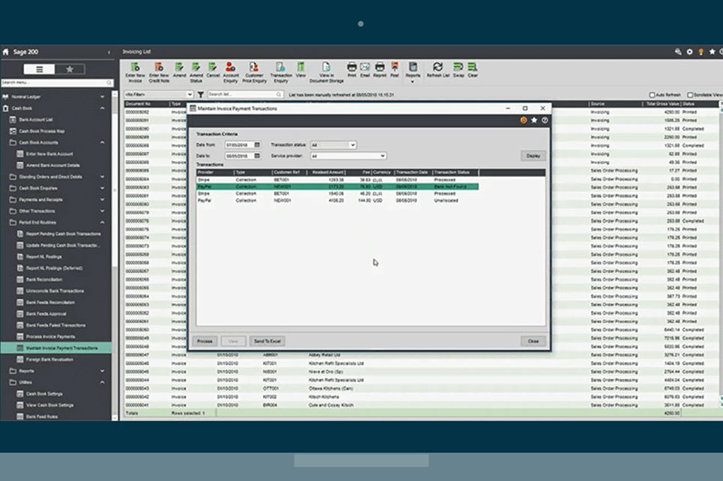This screenshot has width=723, height=481.
Task: Click the orange icon in dialog header
Action: click(x=523, y=120)
